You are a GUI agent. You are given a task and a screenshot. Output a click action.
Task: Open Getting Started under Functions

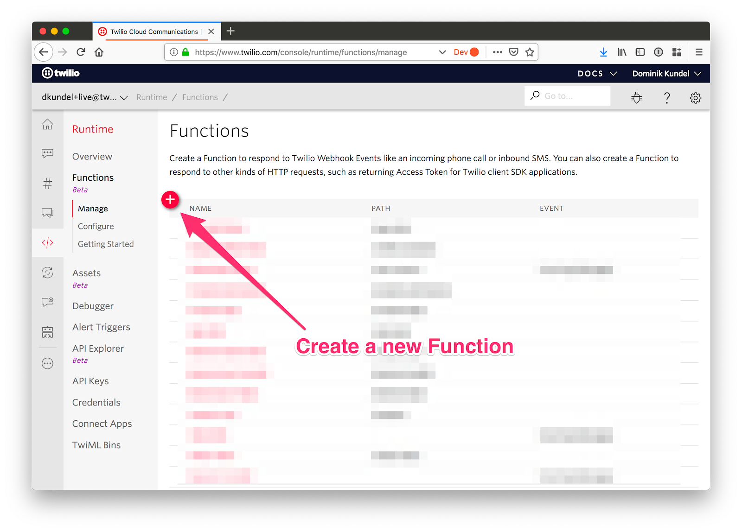click(106, 244)
